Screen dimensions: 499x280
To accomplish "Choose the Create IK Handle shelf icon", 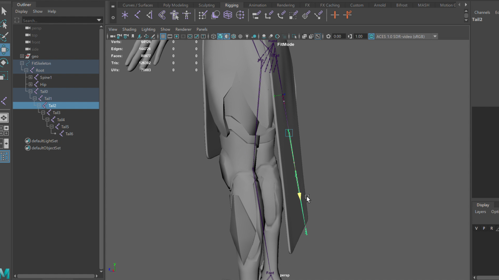I will point(150,15).
